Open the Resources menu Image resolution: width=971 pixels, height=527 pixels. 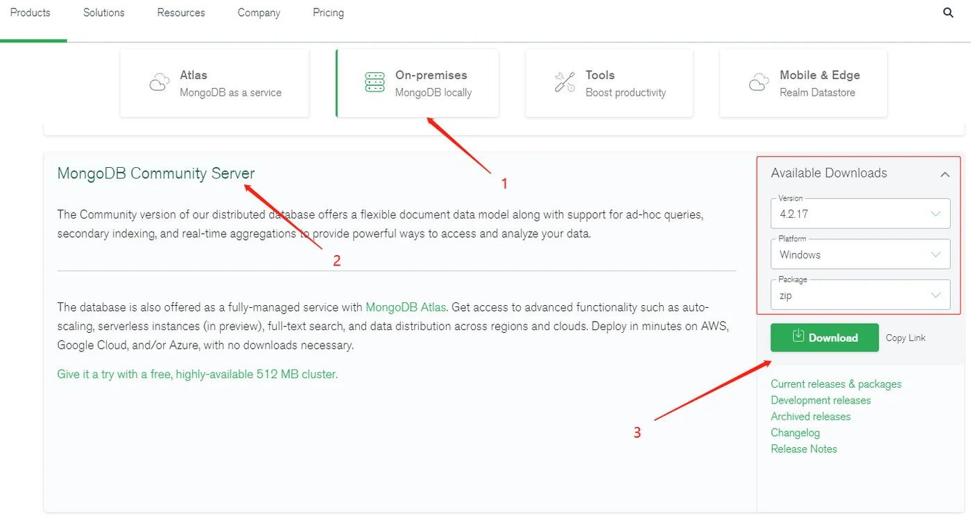click(181, 12)
